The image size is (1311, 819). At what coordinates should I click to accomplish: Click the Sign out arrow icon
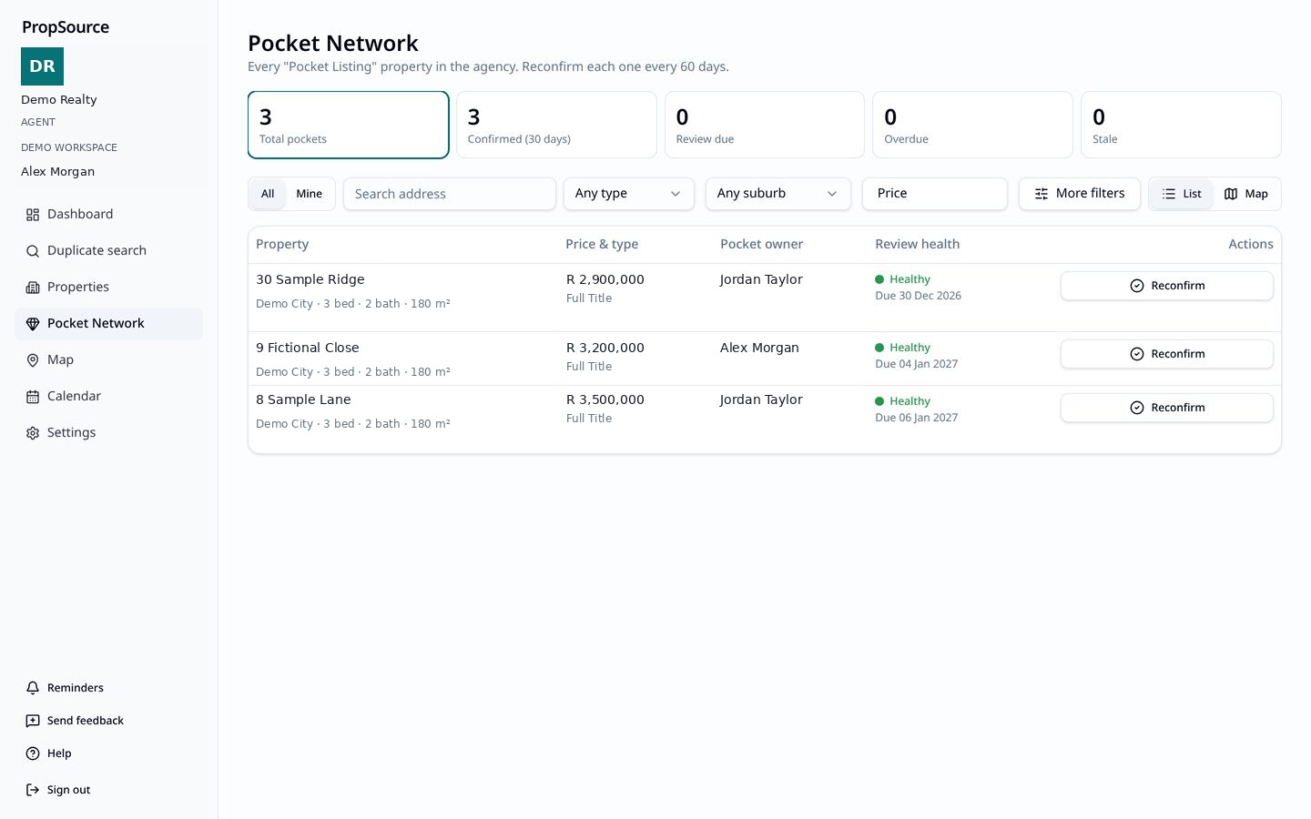[x=33, y=790]
